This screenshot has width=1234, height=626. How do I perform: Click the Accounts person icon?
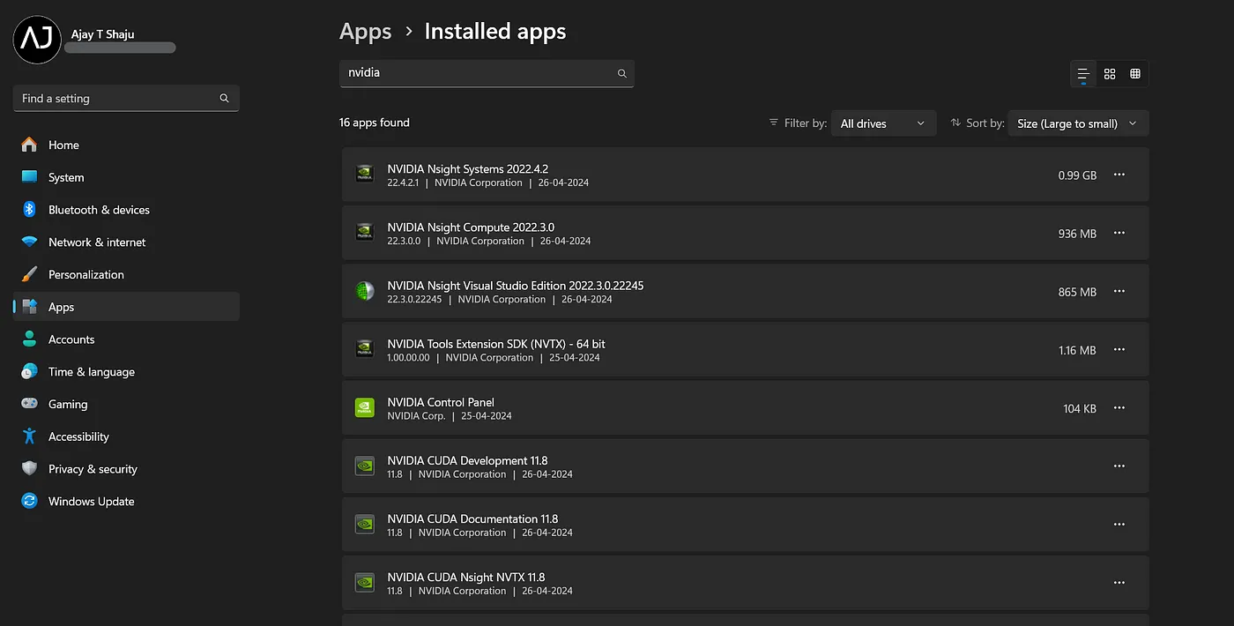pos(29,339)
